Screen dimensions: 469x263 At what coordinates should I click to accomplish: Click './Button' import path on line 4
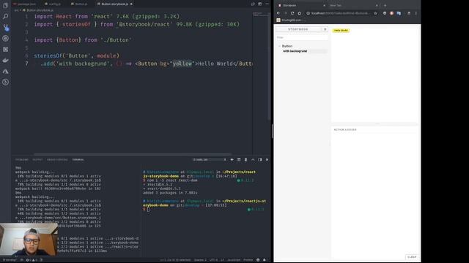116,40
